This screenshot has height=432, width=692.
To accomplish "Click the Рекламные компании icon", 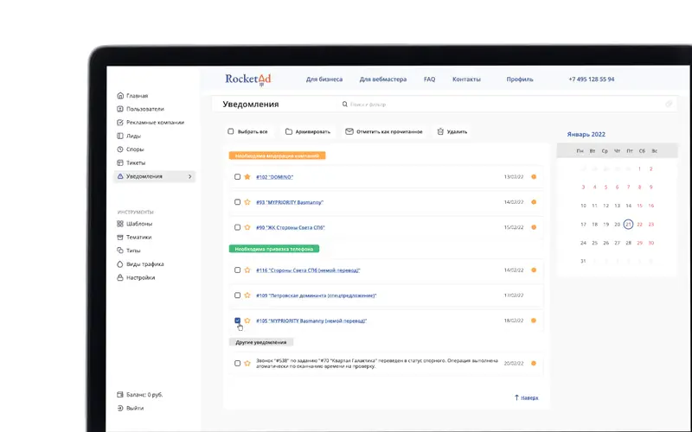I will point(120,123).
